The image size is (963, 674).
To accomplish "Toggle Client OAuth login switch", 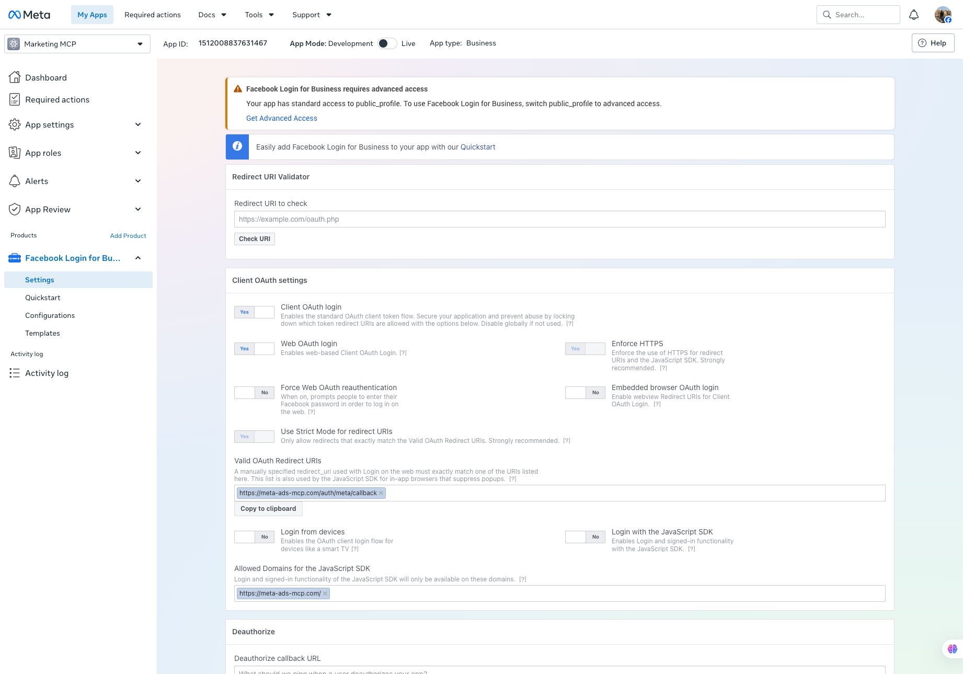I will pos(254,312).
